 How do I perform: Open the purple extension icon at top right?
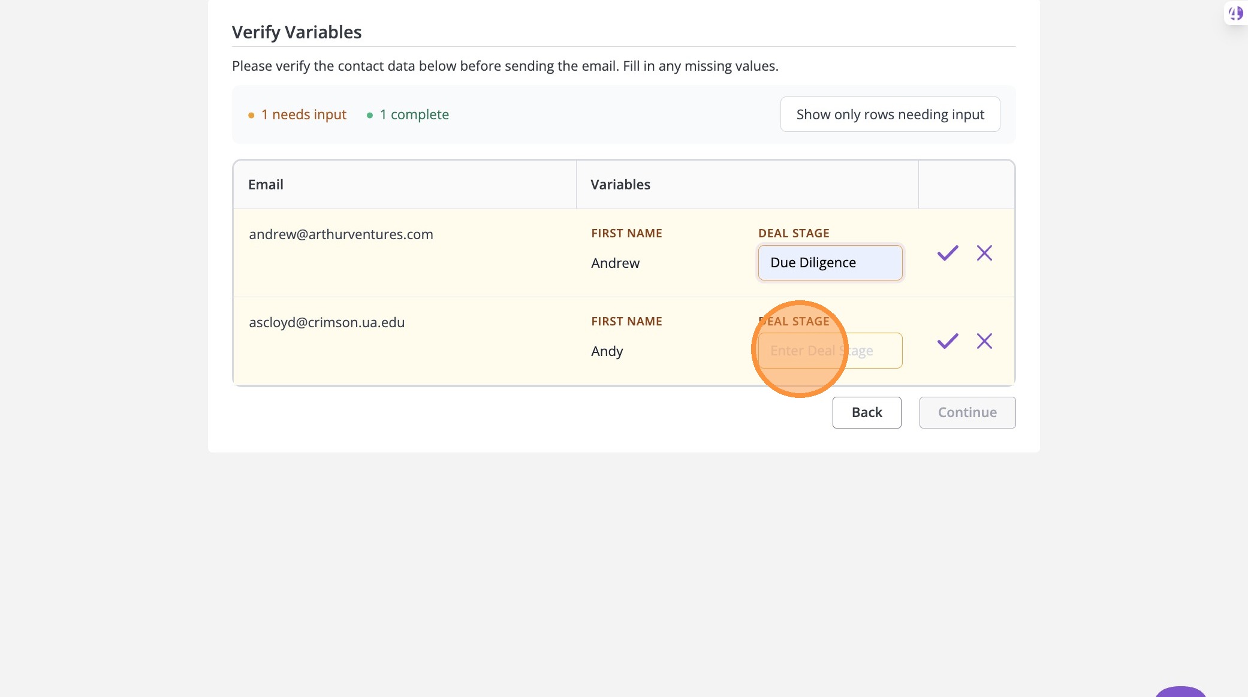point(1235,13)
